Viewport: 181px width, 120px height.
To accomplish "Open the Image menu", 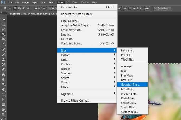I will click(x=25, y=2).
